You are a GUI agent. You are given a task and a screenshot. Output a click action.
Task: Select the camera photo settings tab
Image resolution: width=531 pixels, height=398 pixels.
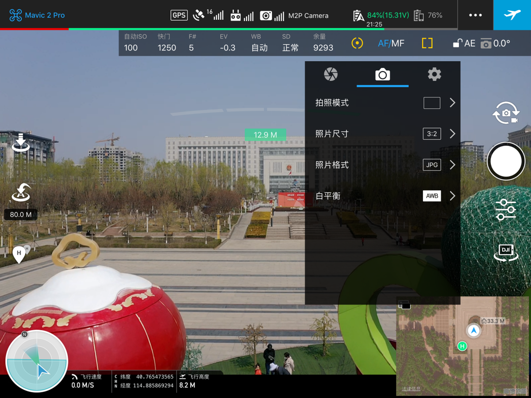382,74
